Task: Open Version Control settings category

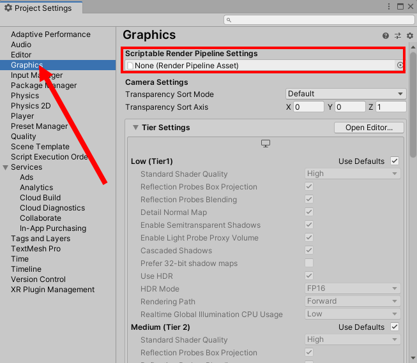Action: click(x=38, y=279)
